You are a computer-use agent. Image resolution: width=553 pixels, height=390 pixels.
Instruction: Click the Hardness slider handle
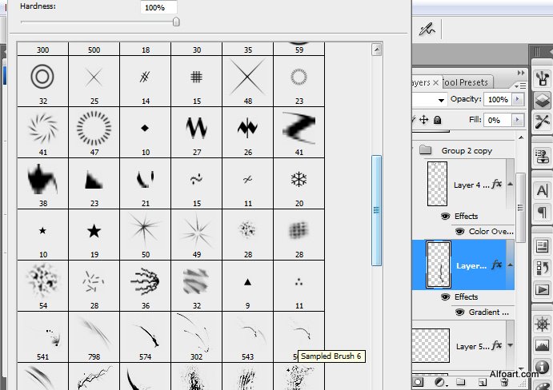click(x=176, y=22)
